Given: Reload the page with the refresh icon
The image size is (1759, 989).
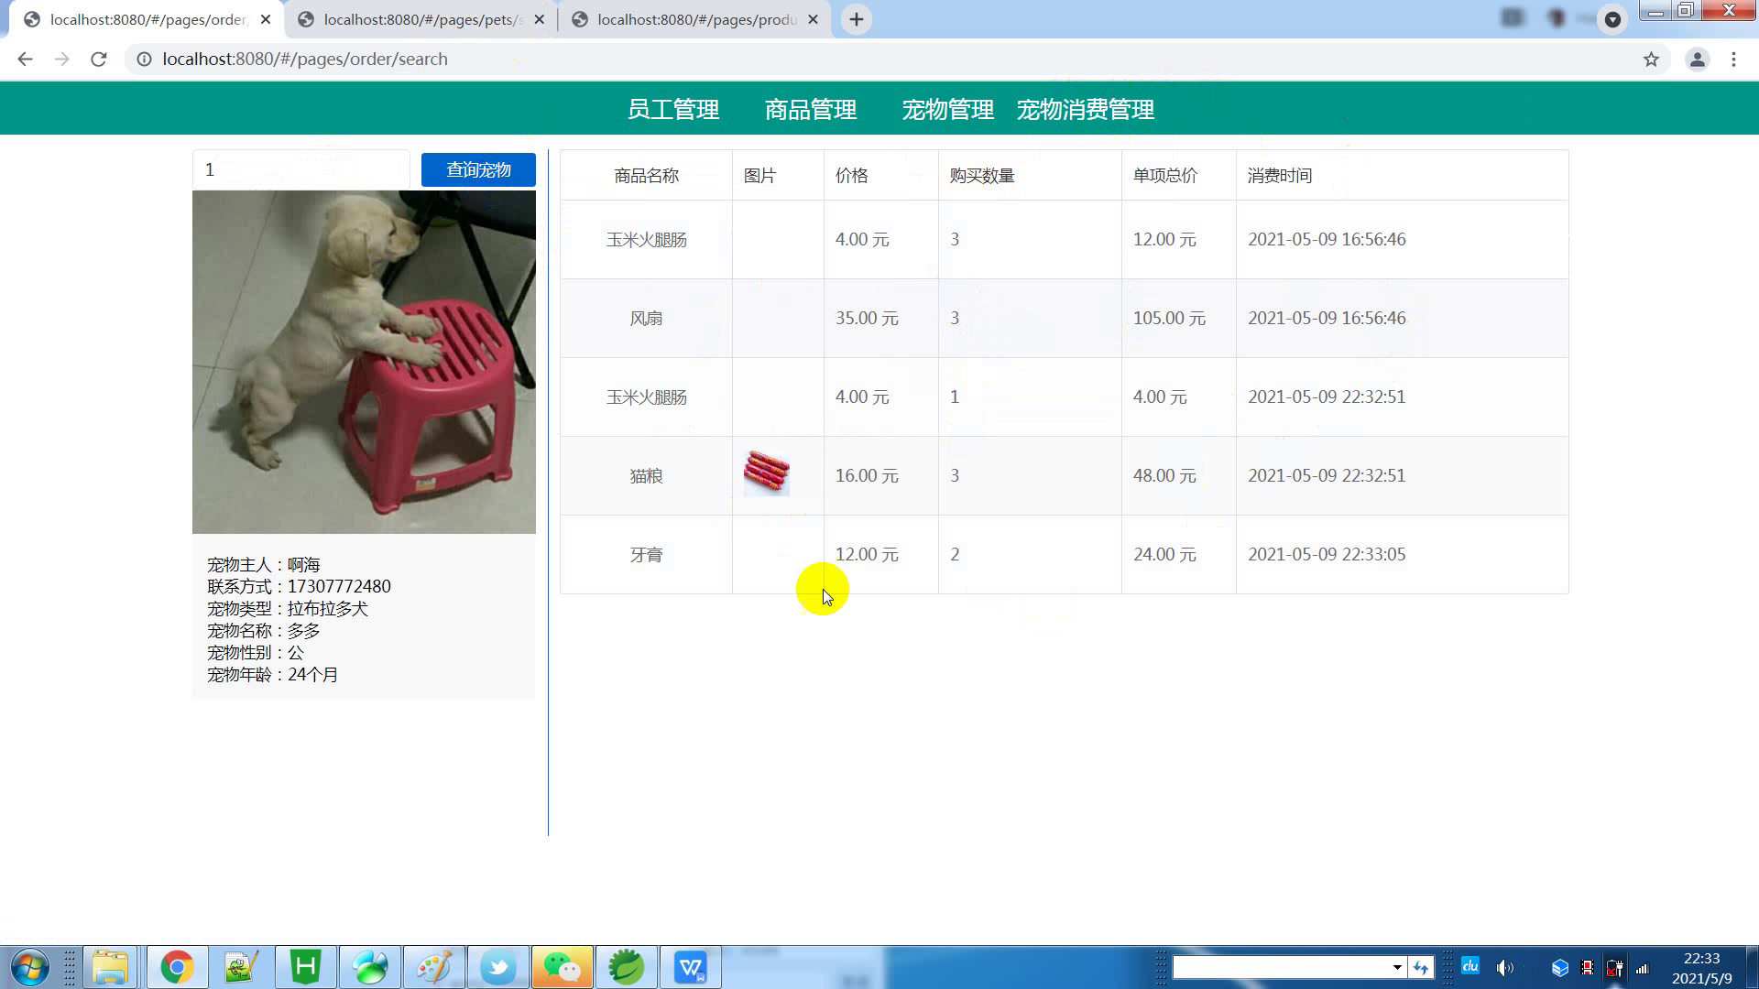Looking at the screenshot, I should click(99, 60).
